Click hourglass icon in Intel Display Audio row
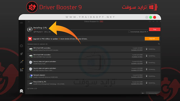180x101 pixels. pos(147,63)
